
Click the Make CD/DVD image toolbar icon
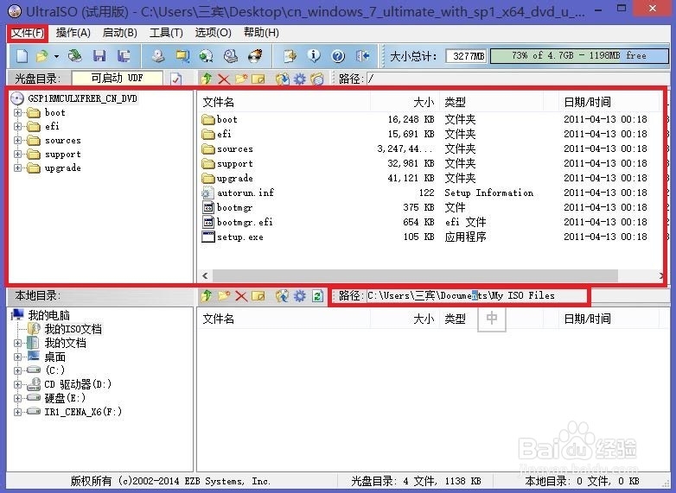(x=158, y=56)
